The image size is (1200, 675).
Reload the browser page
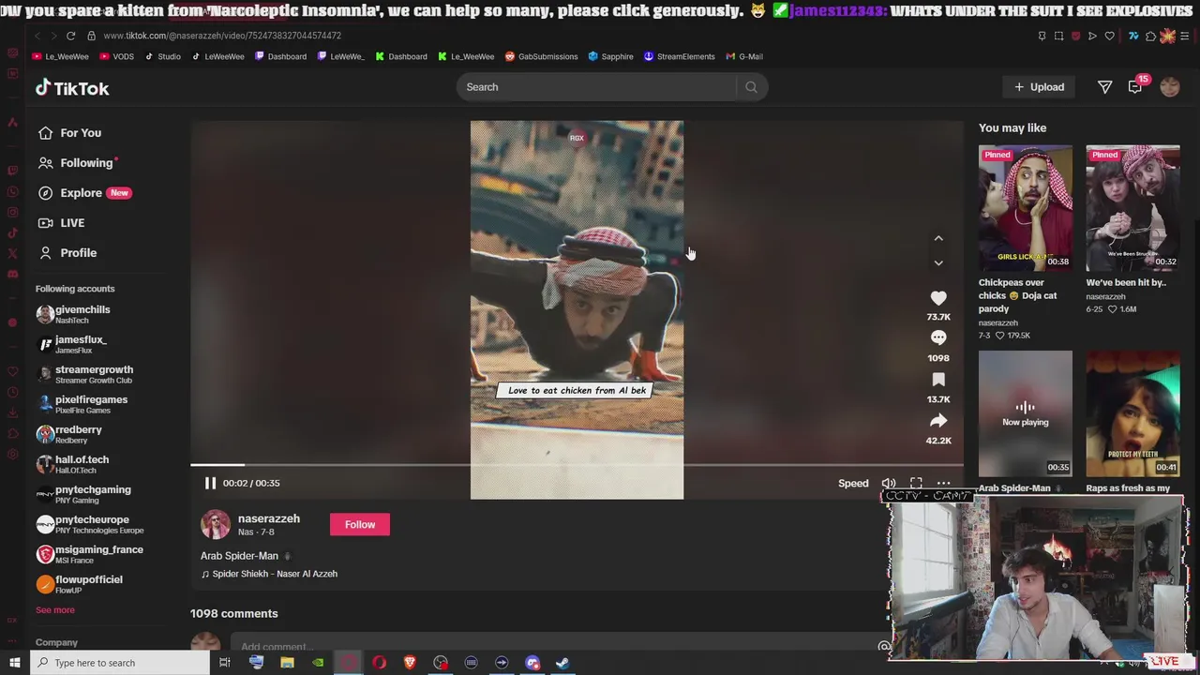tap(70, 36)
